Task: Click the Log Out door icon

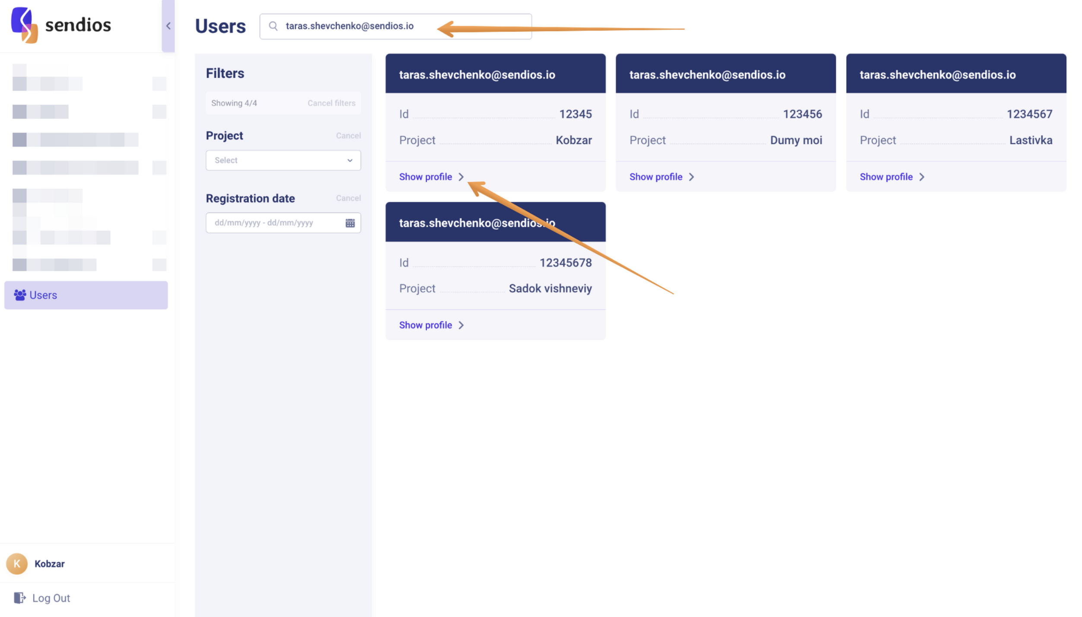Action: [x=19, y=598]
